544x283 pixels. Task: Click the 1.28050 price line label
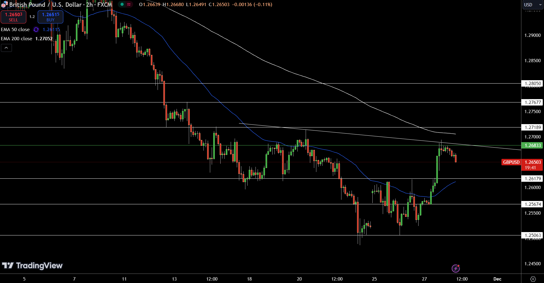click(x=533, y=84)
